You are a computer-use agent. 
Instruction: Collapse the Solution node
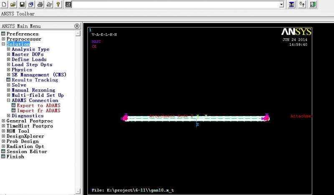pyautogui.click(x=3, y=44)
